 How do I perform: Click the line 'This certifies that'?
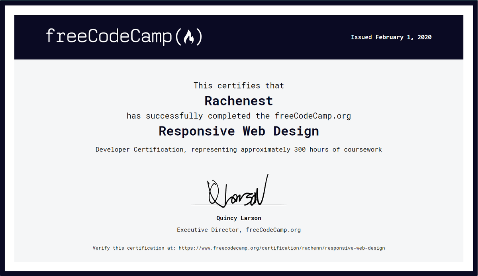(x=239, y=86)
